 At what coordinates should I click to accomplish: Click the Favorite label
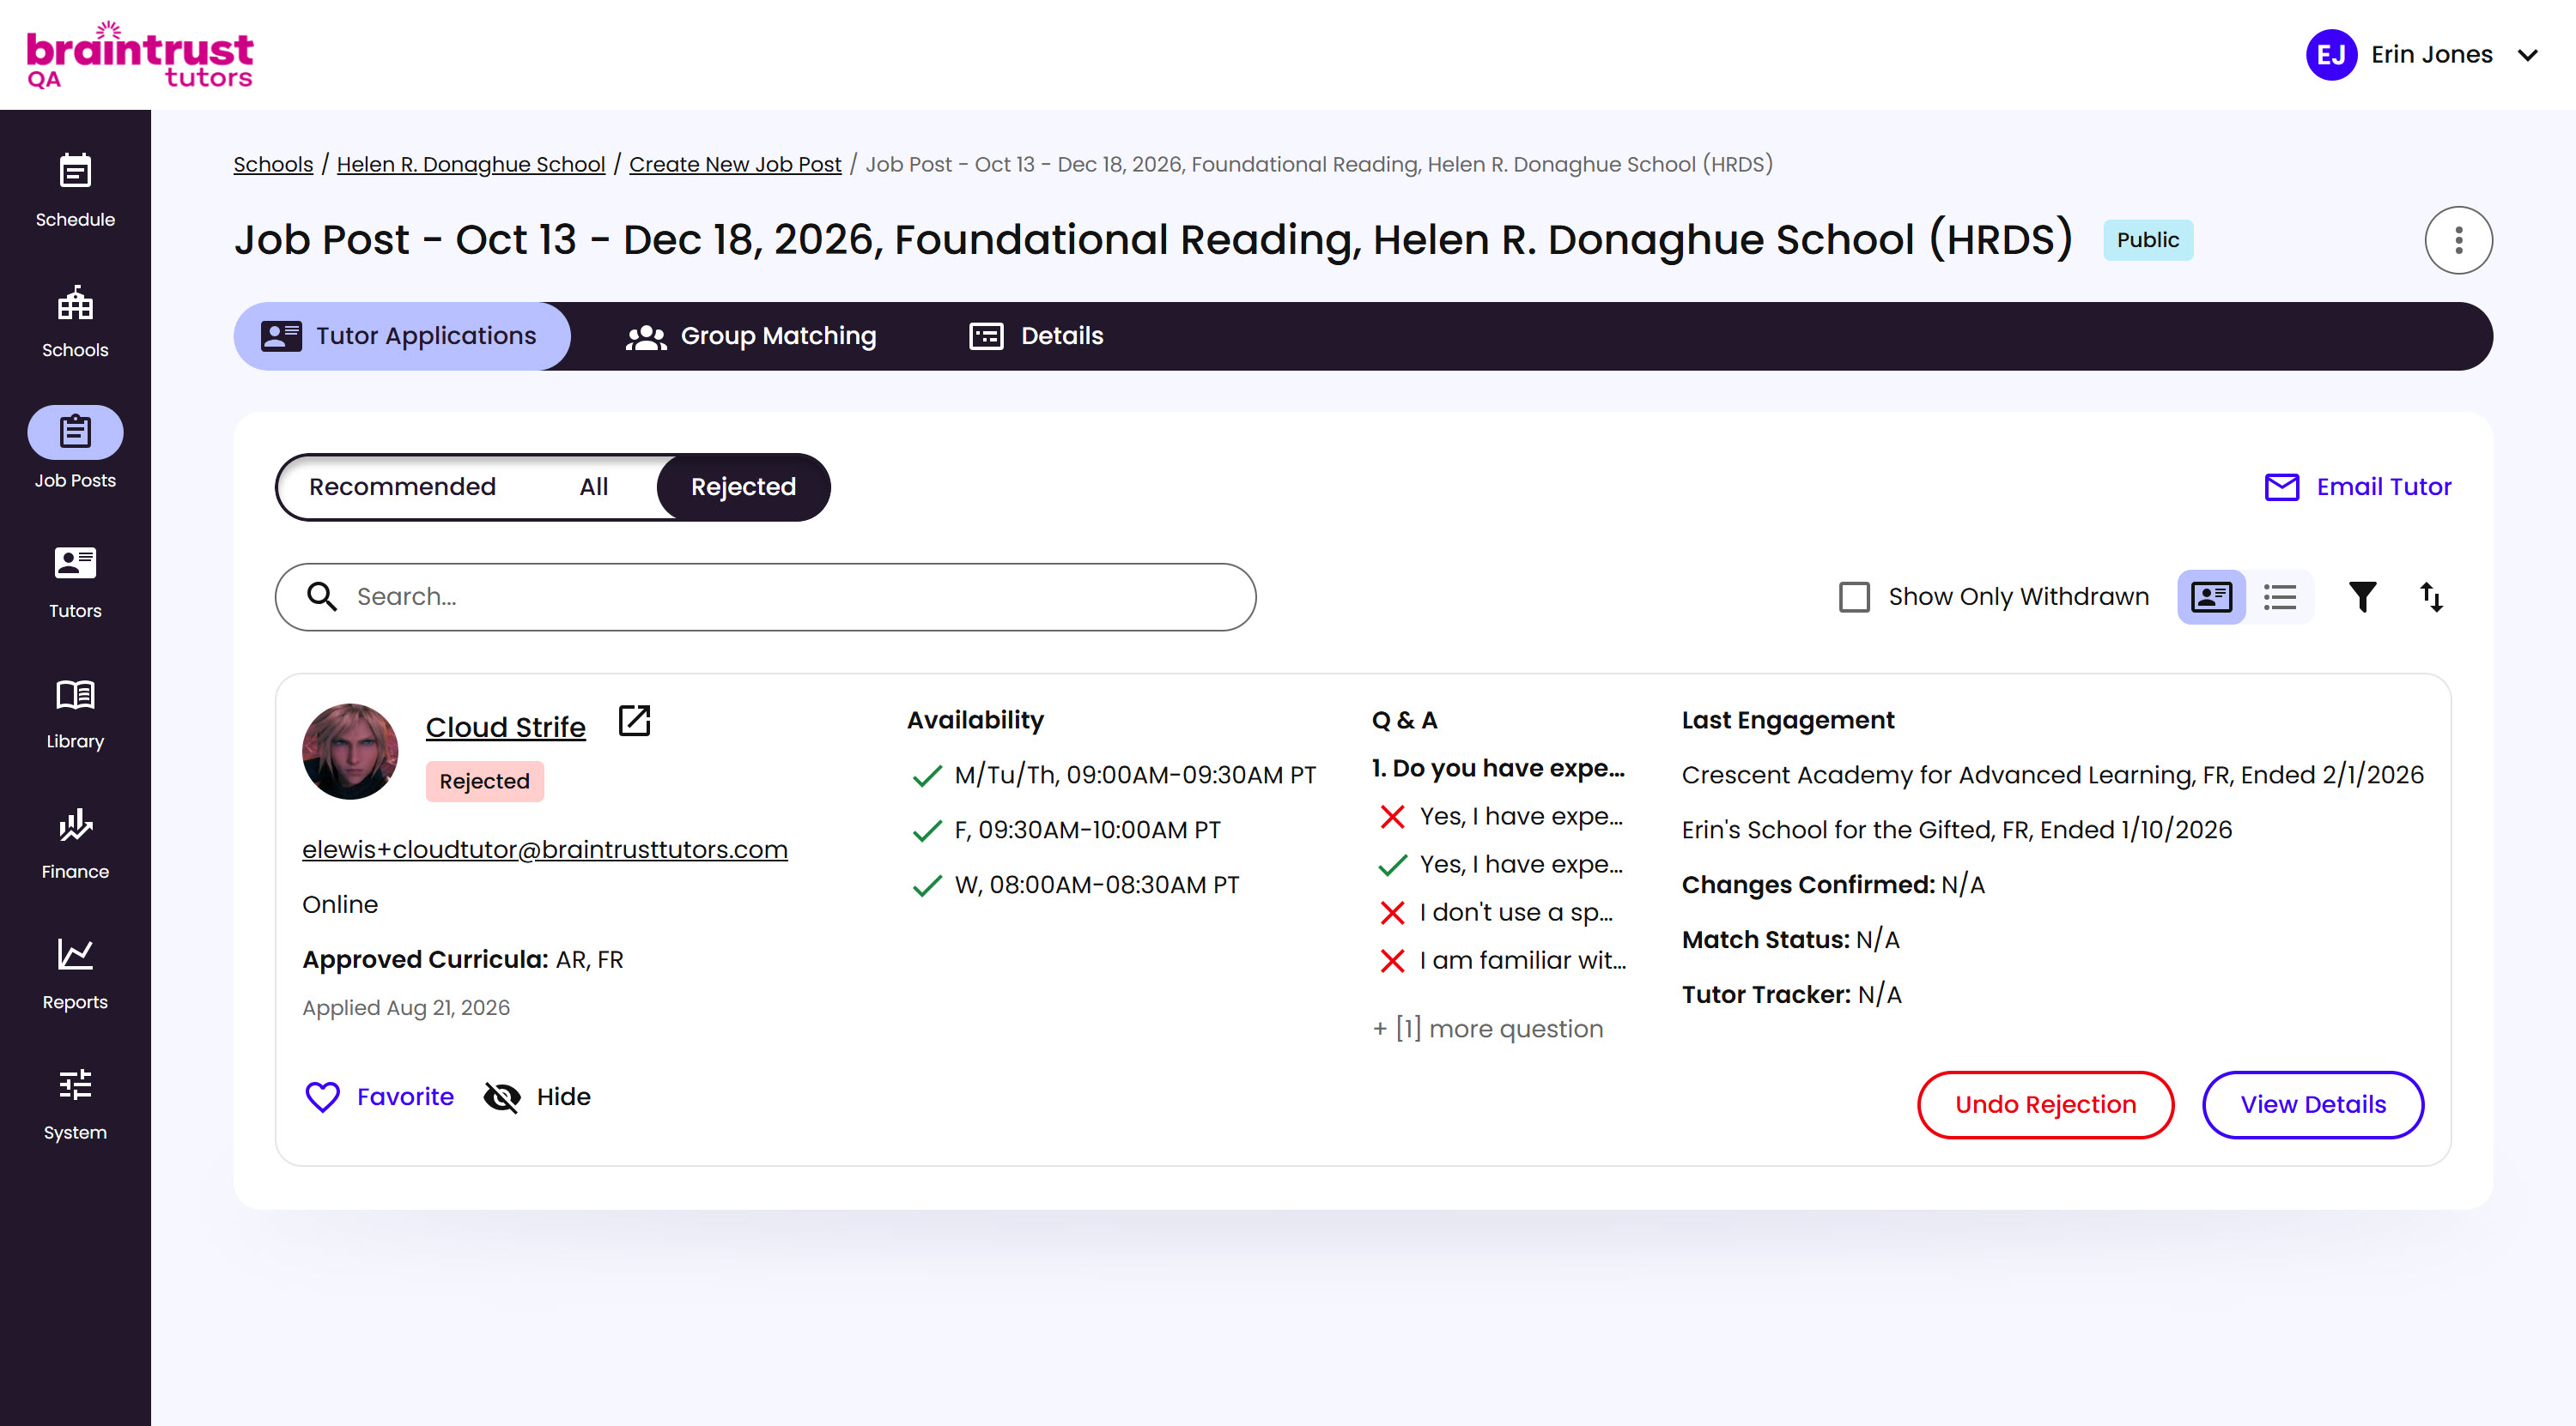tap(405, 1097)
